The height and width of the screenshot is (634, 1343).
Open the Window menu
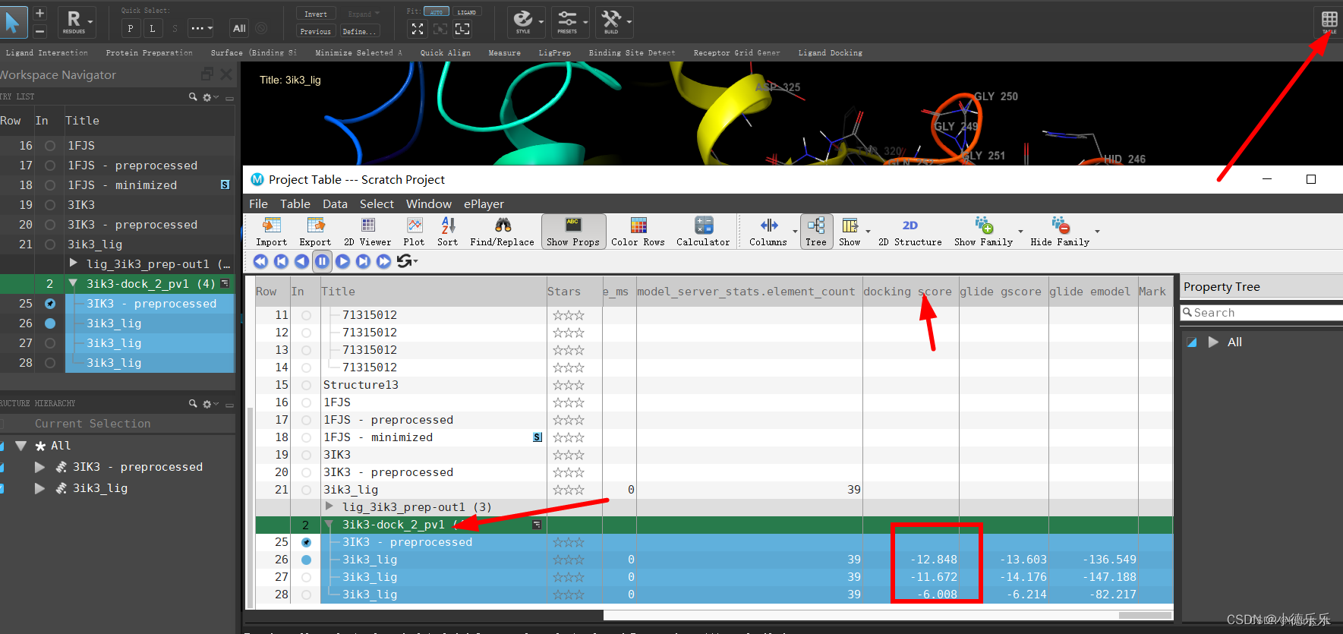(429, 204)
